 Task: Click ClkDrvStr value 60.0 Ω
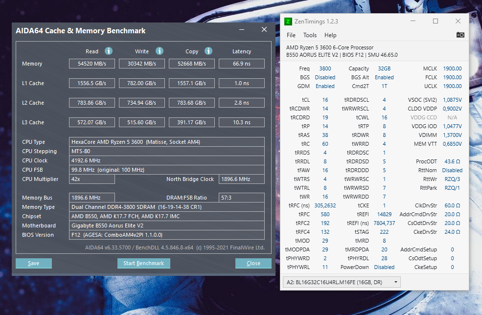click(x=452, y=205)
